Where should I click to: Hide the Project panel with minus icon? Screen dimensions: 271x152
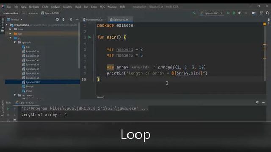tap(77, 19)
